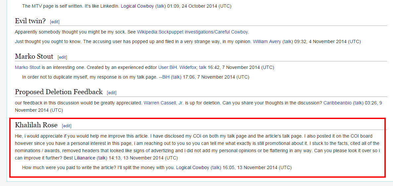
Task: Visit Caribbeanbio user page
Action: click(338, 103)
